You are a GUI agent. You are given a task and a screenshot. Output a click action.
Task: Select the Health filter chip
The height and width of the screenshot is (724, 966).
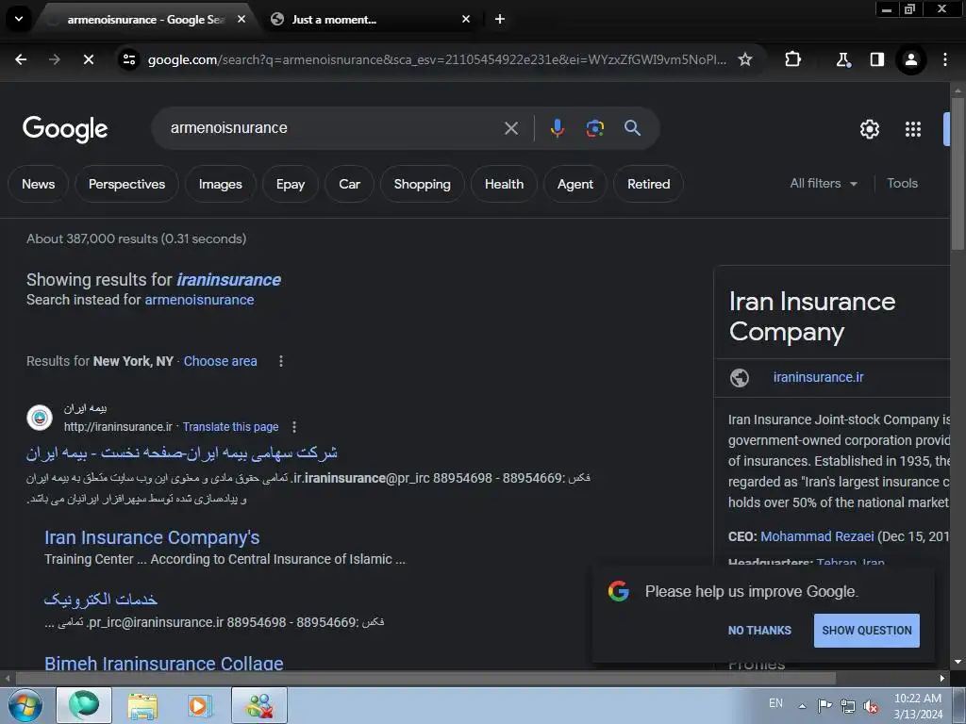504,184
